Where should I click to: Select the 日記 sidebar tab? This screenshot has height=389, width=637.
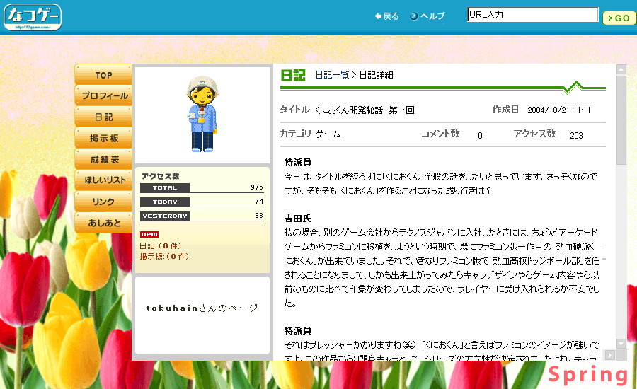point(103,117)
